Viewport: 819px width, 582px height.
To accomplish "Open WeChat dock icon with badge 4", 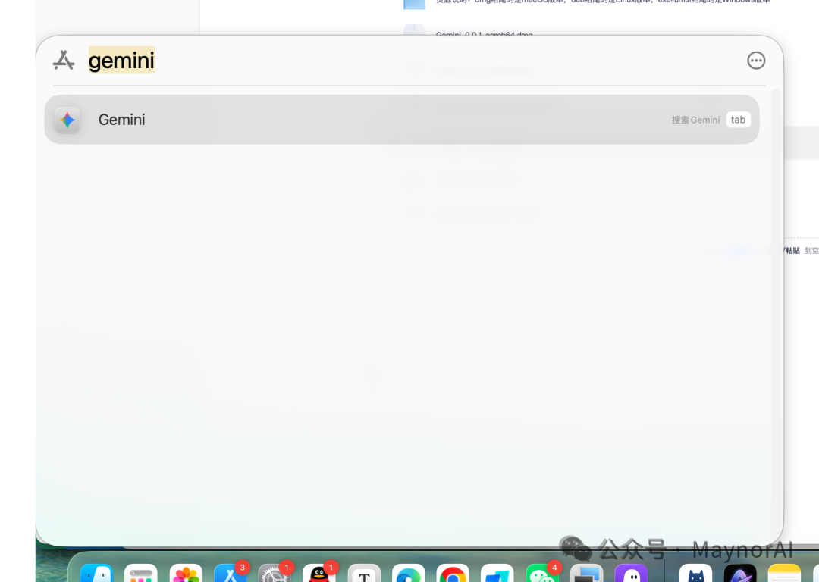I will 542,573.
